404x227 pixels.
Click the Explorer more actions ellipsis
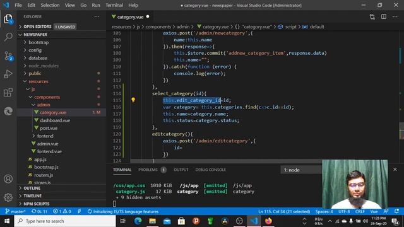97,16
